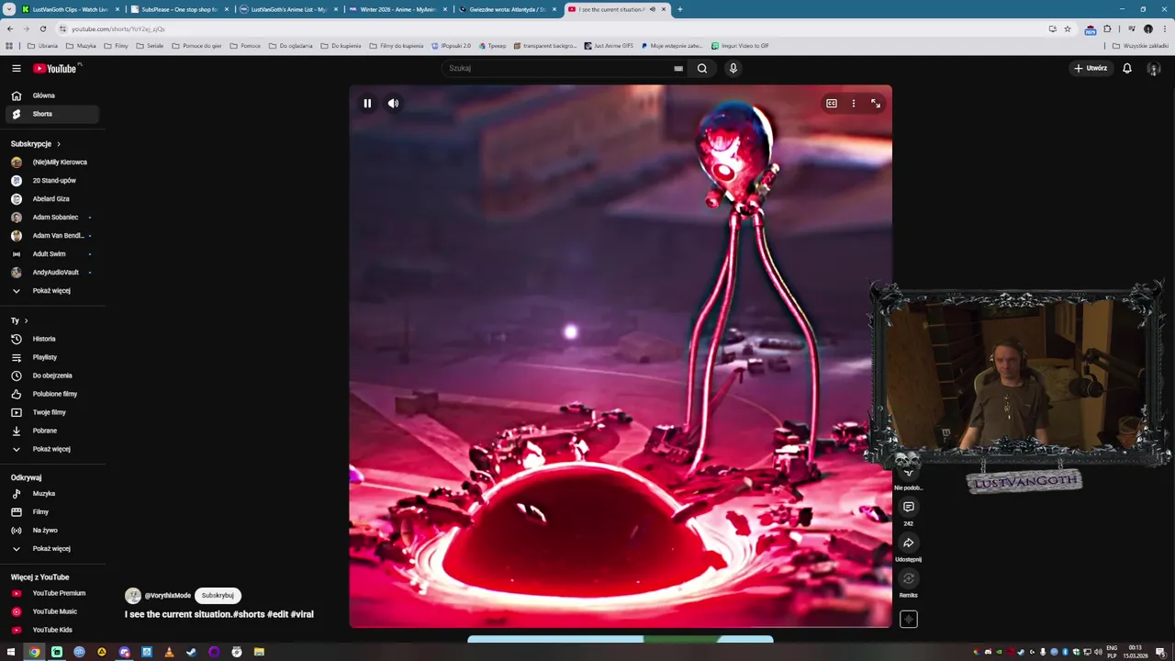
Task: Open the 20 Stand-upów channel
Action: [x=52, y=181]
